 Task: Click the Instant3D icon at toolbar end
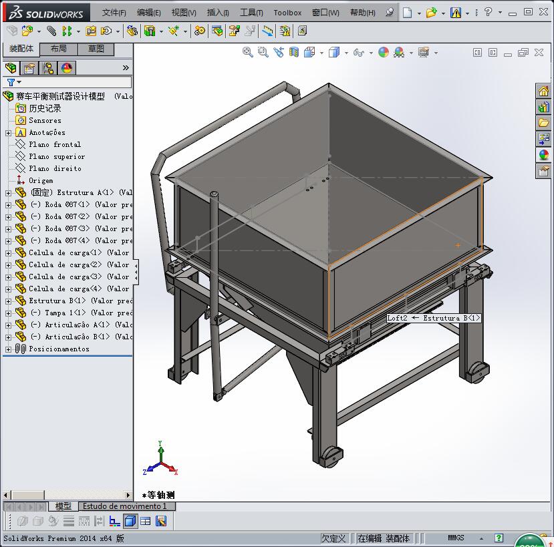pos(302,31)
